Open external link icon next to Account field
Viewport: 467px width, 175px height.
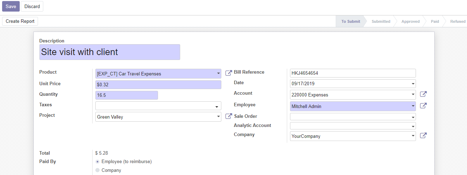(x=423, y=94)
